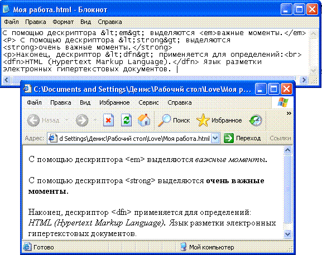Open Избранное menu in browser menu bar

[114, 102]
